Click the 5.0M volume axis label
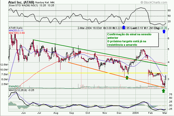Viewport: 174px width, 116px height. point(5,79)
